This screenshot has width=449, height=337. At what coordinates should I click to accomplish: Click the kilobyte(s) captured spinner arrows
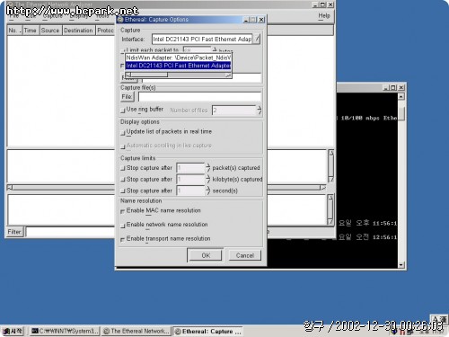point(208,179)
